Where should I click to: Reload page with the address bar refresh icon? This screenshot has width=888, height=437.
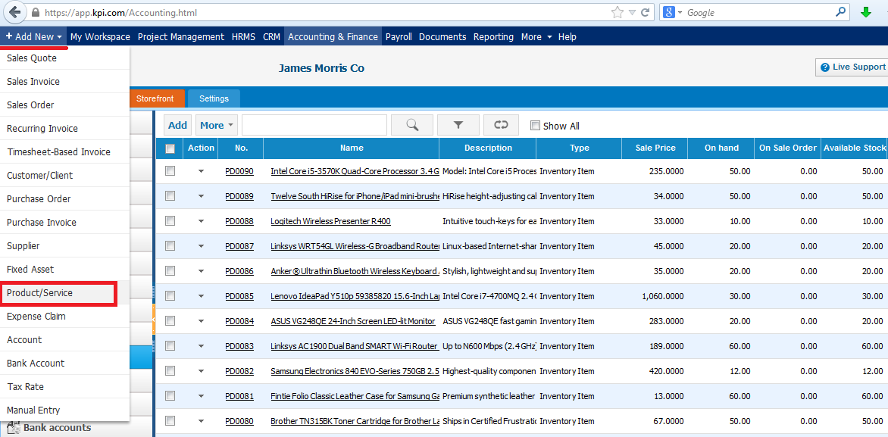pyautogui.click(x=646, y=12)
